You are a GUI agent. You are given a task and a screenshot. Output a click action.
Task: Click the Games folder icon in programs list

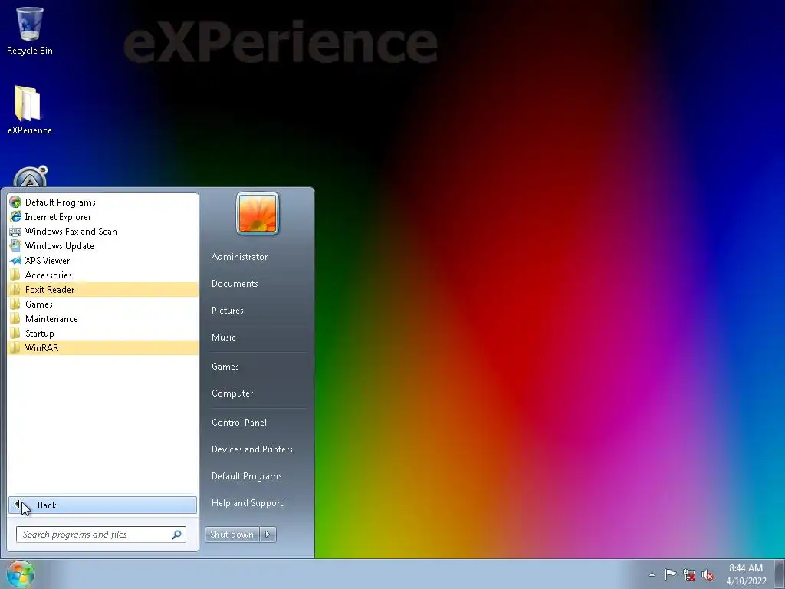[15, 304]
